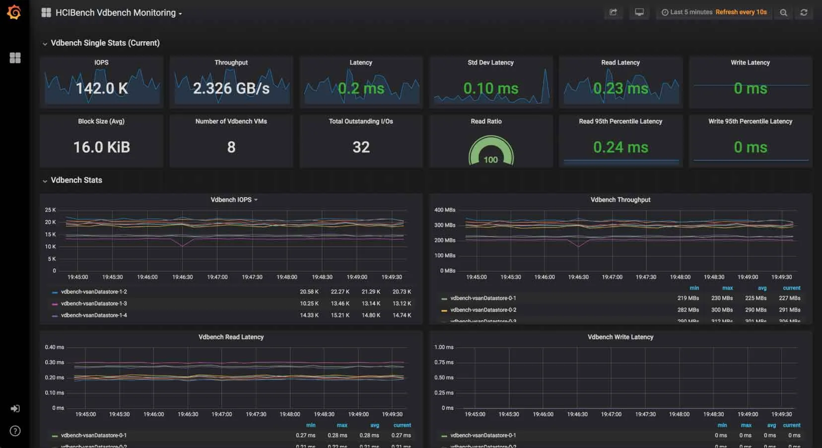822x448 pixels.
Task: Open color picker for vdbench-vsanDatastore-1-2 blue swatch
Action: tap(55, 292)
